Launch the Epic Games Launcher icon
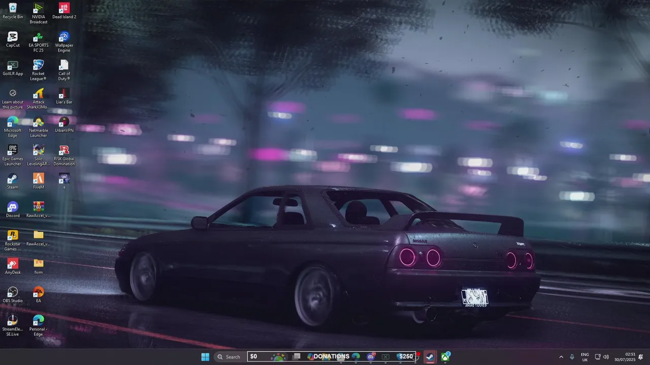 (13, 155)
